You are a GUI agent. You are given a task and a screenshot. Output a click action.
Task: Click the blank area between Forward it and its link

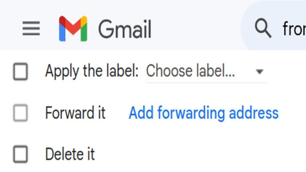click(x=117, y=113)
